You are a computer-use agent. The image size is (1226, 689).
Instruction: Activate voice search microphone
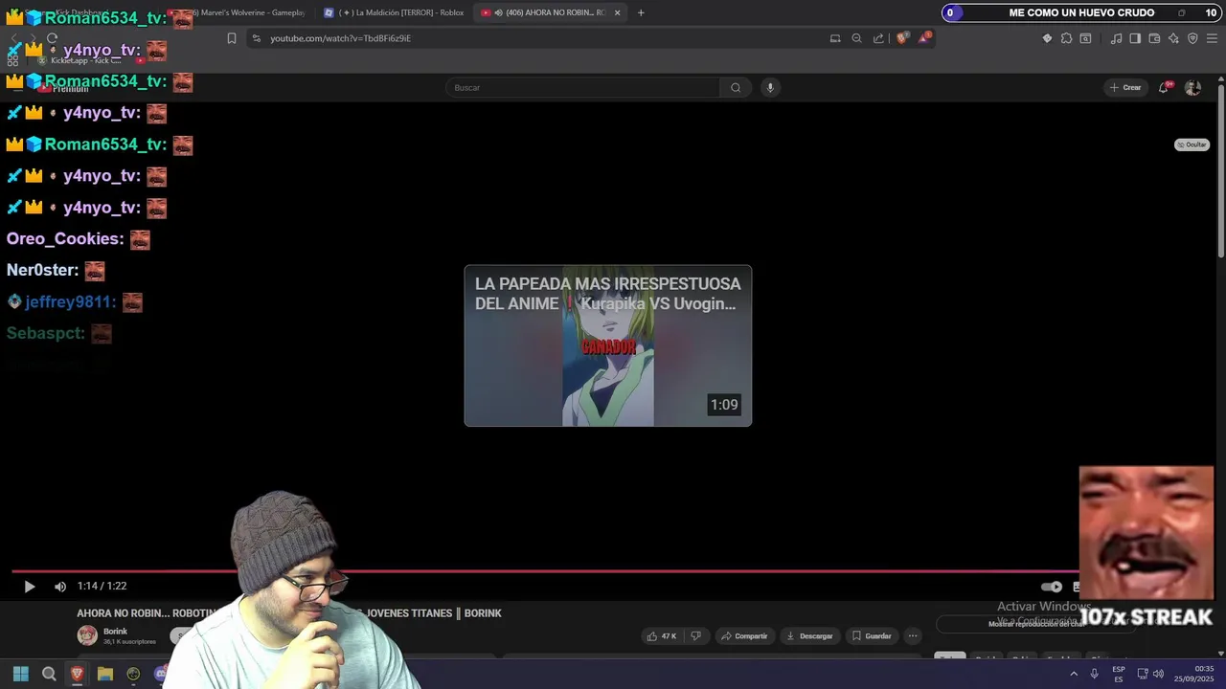[x=769, y=88]
